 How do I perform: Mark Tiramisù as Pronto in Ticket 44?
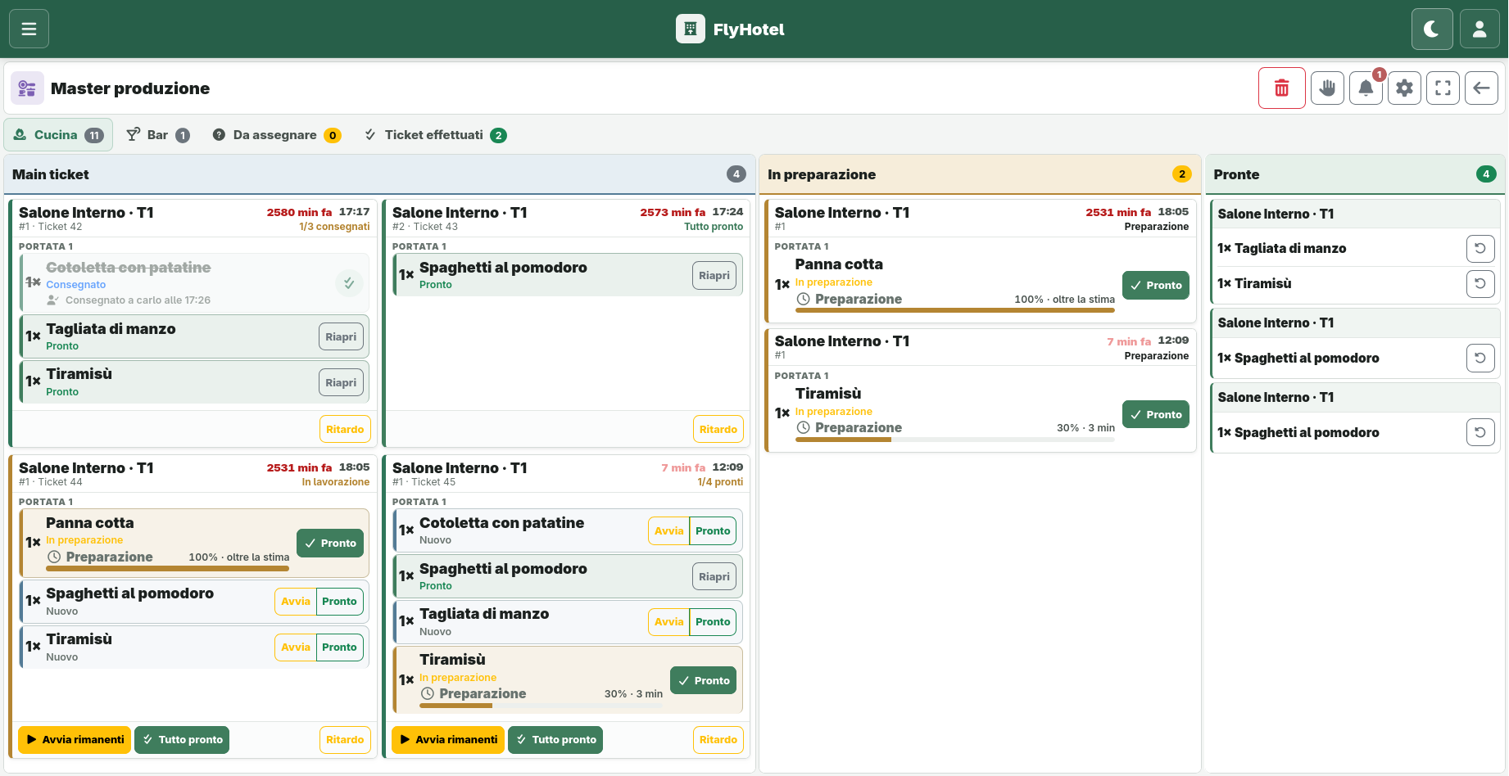(x=339, y=647)
